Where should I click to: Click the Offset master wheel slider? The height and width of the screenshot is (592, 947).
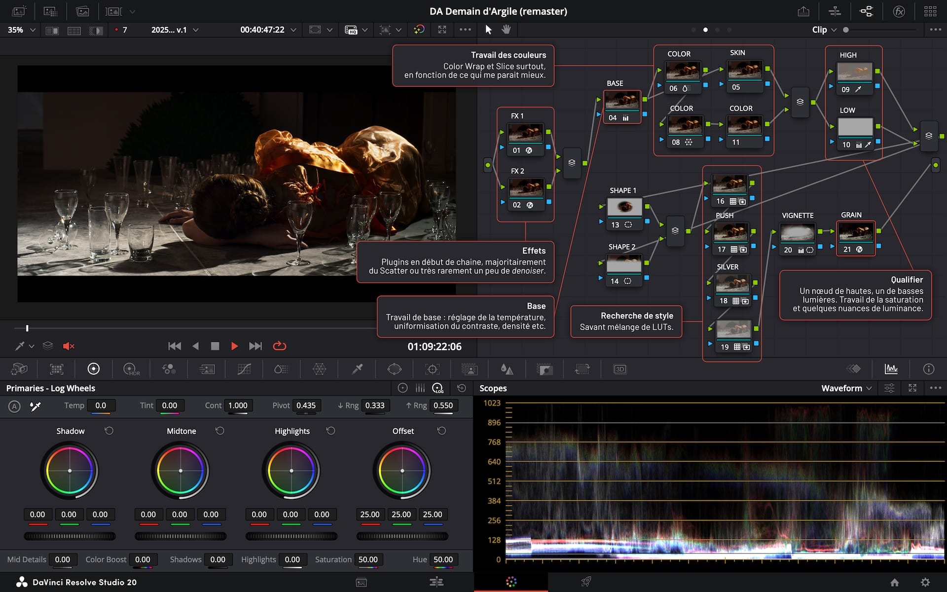point(402,536)
